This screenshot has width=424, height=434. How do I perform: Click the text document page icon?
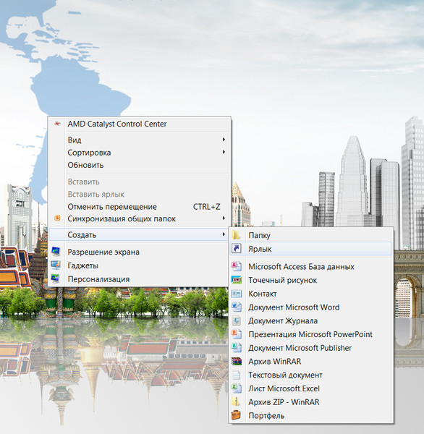point(236,375)
